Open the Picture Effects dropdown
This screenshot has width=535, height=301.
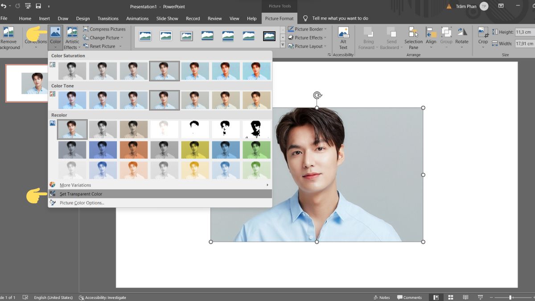(308, 37)
